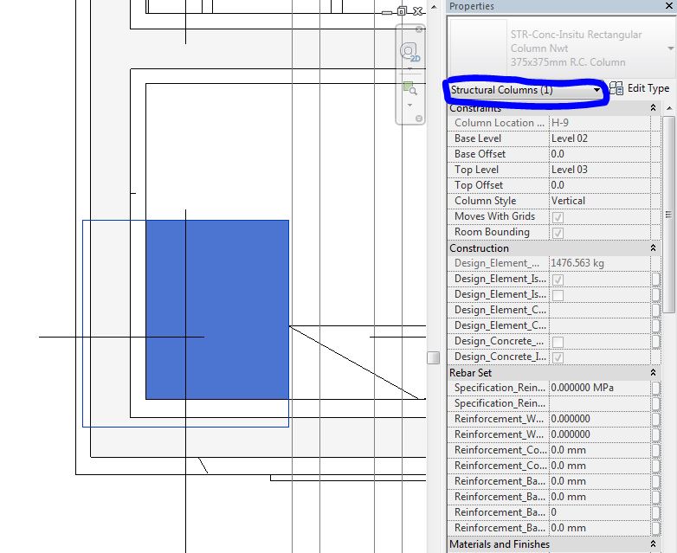Select the 1476.563 kg Design_Element value
Screen dimensions: 677x553
click(x=599, y=263)
